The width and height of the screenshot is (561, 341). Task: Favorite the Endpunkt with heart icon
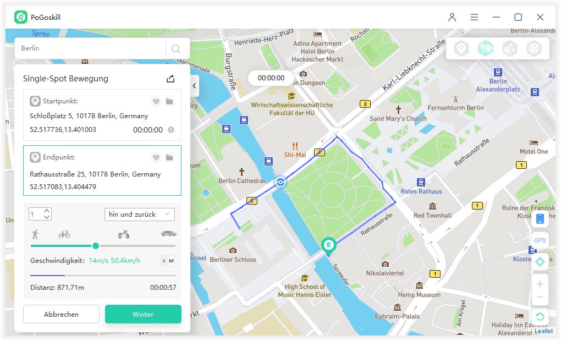[x=156, y=158]
